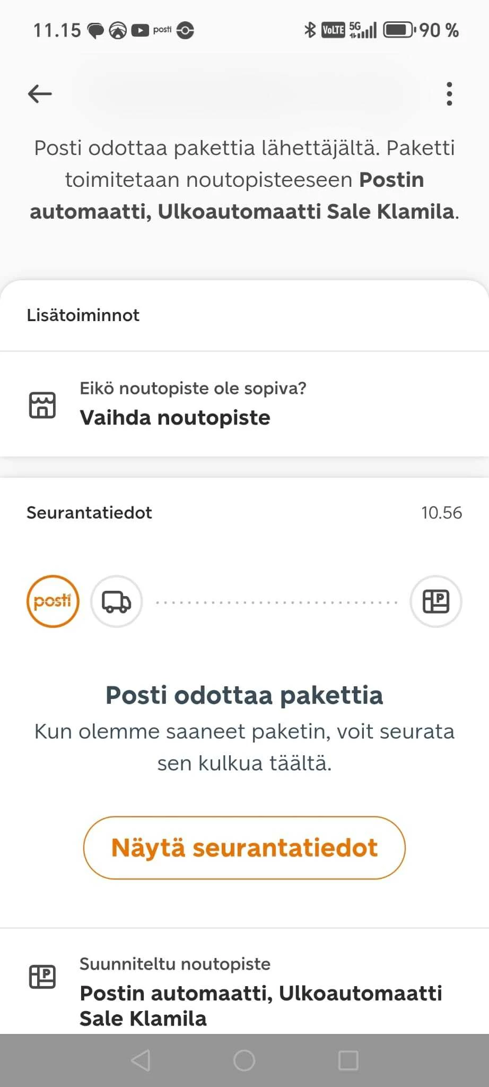
Task: Tap the orange Posti logo step
Action: 53,601
